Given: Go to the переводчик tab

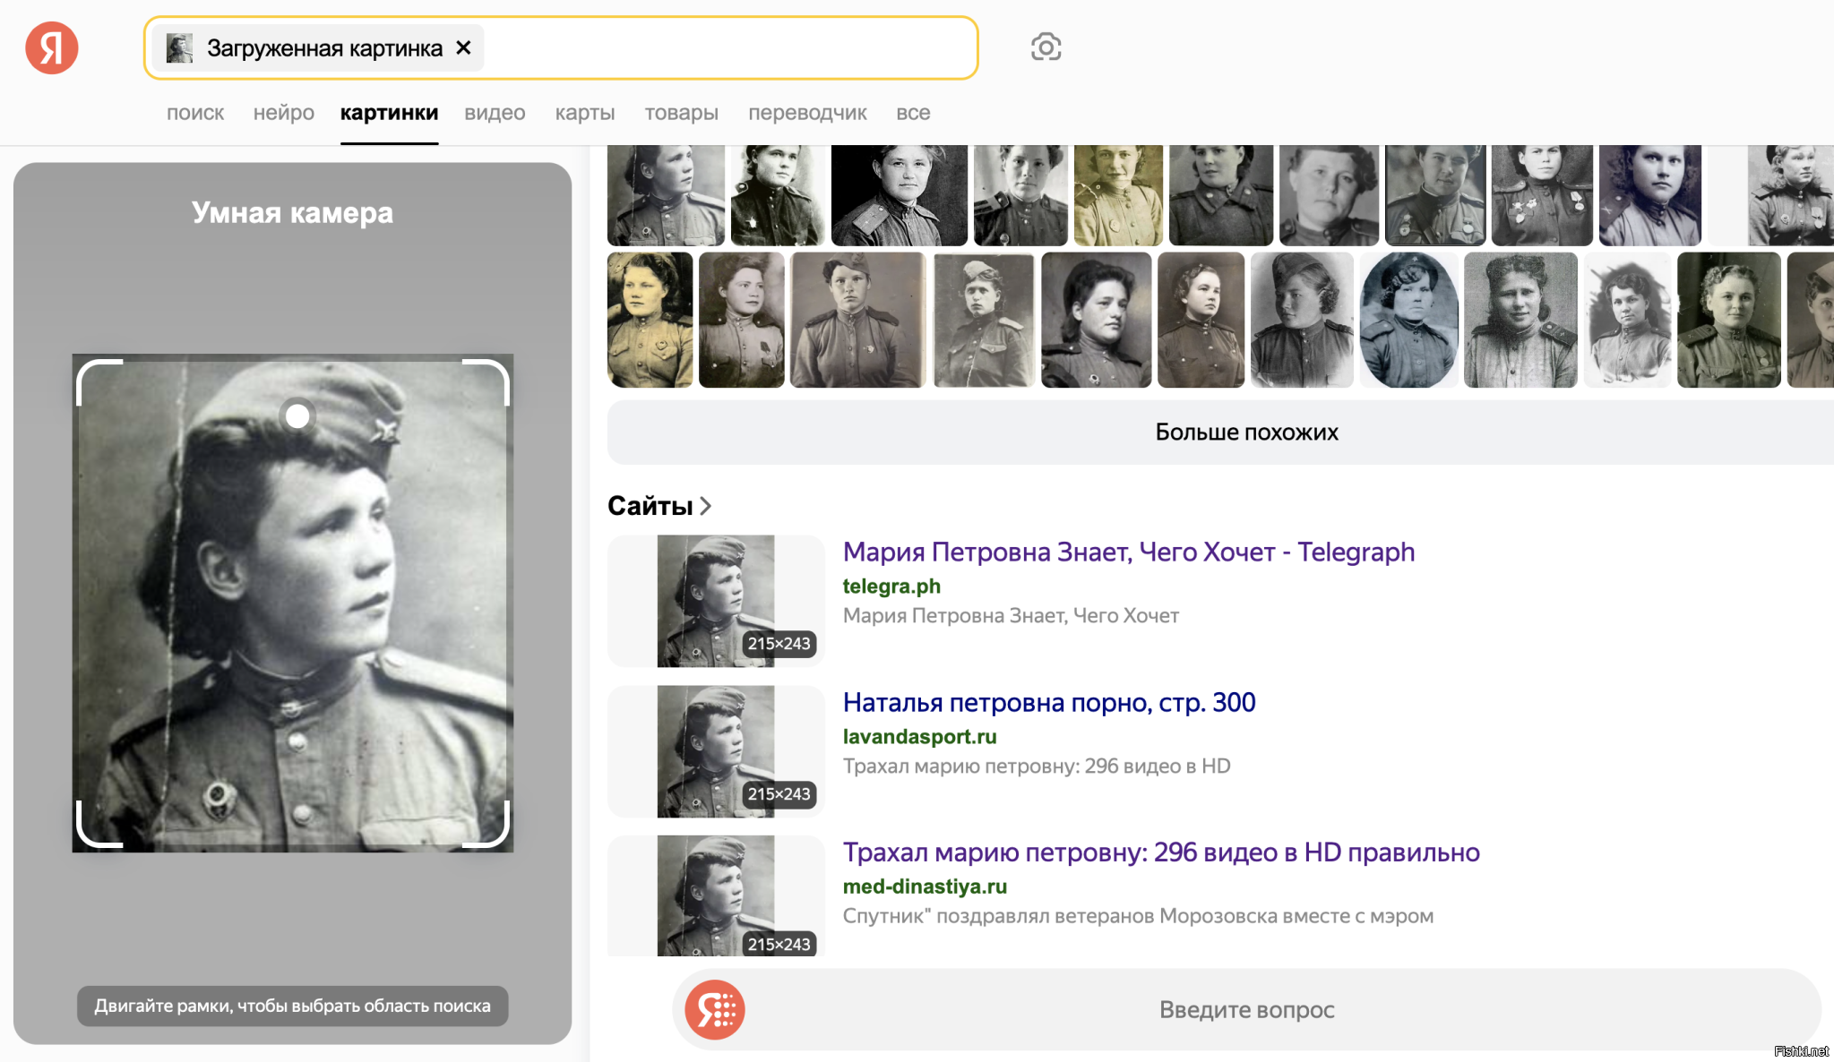Looking at the screenshot, I should click(x=807, y=113).
